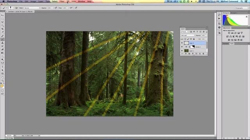Add a Brightness/Contrast adjustment
Viewport: 250px width, 140px height.
229,33
